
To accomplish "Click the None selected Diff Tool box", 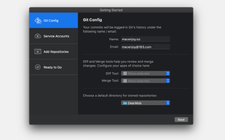I will (145, 74).
